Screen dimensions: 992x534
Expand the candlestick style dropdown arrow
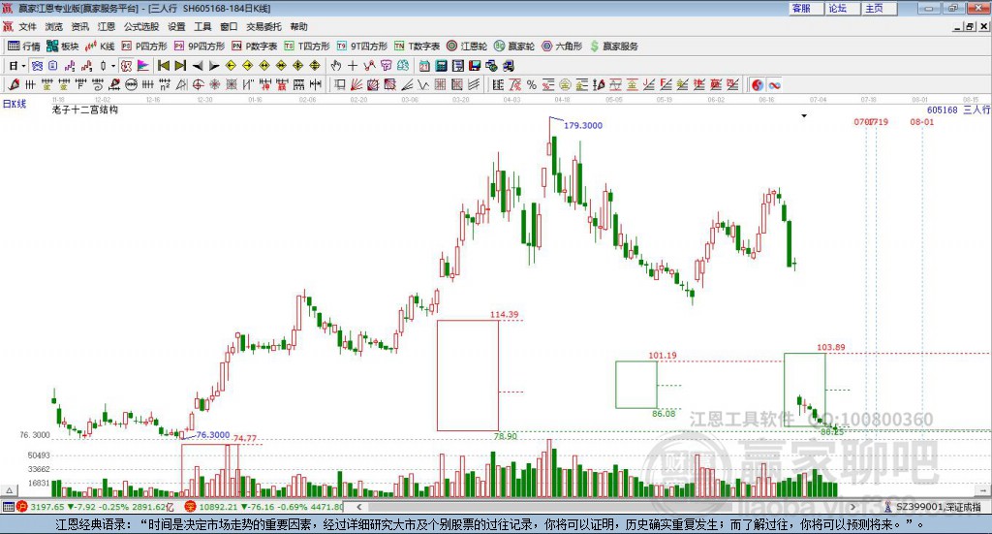tap(113, 66)
